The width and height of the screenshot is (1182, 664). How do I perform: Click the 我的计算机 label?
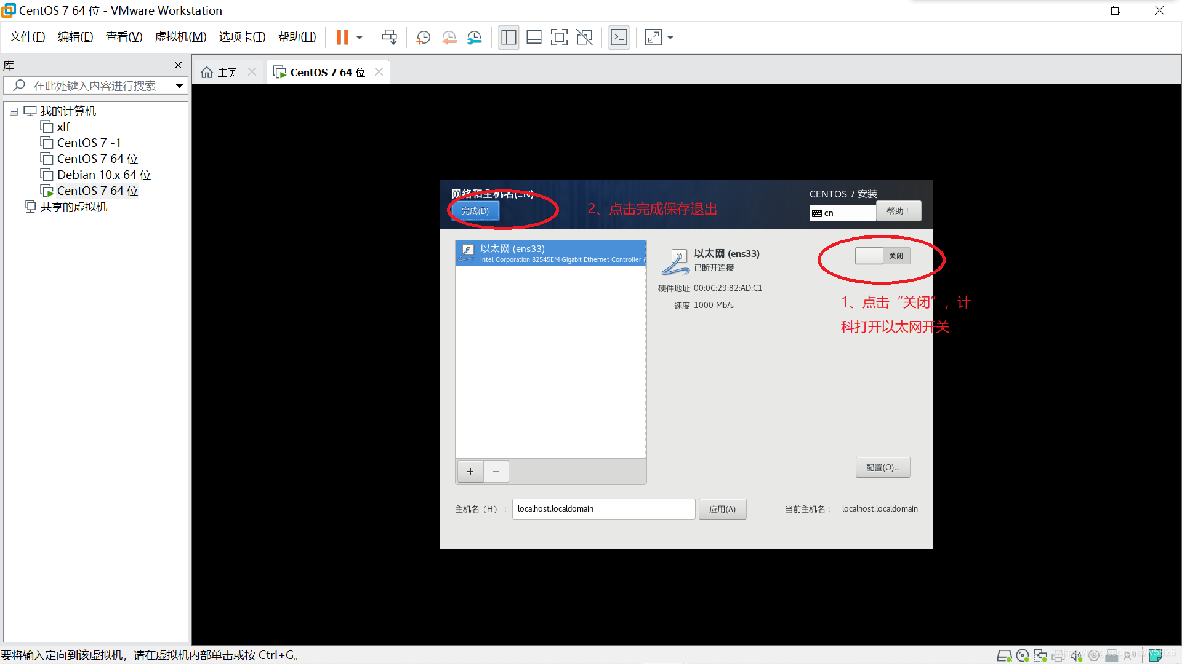[68, 111]
